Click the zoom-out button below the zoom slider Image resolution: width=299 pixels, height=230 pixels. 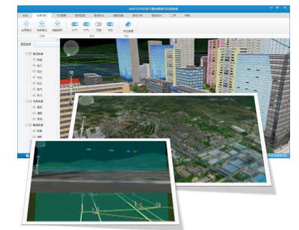pyautogui.click(x=71, y=103)
